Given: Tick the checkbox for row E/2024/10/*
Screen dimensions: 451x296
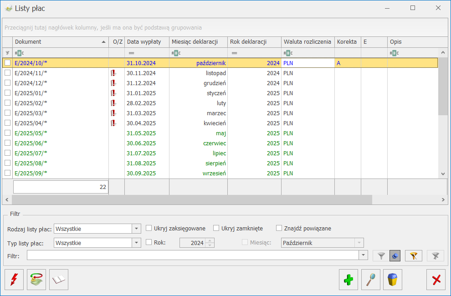Looking at the screenshot, I should (7, 63).
